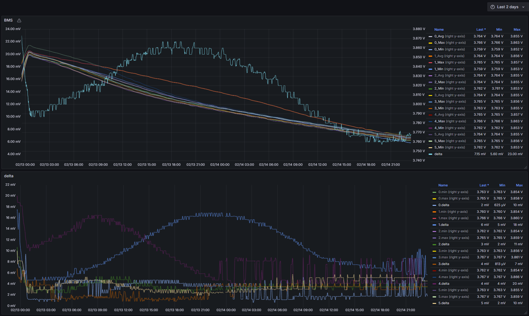Sort BMS legend by 'Last *' column
The height and width of the screenshot is (316, 529).
point(481,30)
